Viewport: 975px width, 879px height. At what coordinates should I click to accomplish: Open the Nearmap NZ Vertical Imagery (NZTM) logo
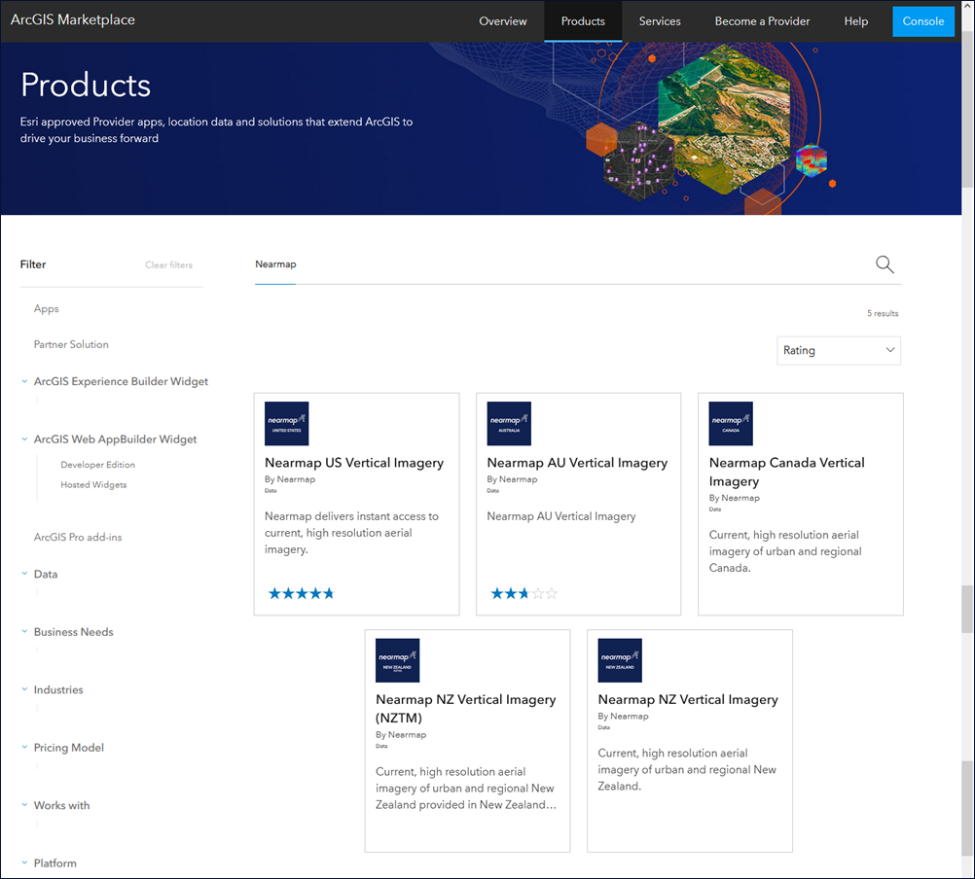[x=397, y=660]
